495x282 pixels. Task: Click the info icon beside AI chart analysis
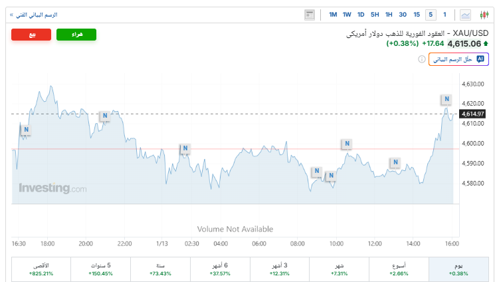(x=421, y=59)
